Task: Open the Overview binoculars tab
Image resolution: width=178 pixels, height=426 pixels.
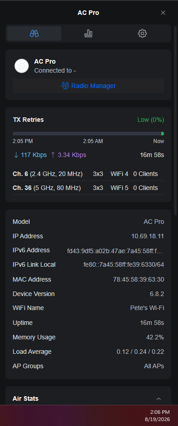Action: [x=34, y=33]
